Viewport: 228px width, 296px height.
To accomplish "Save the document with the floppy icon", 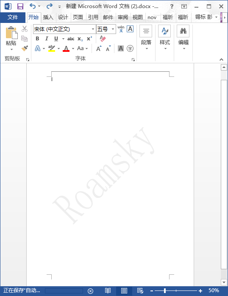I will tap(20, 6).
